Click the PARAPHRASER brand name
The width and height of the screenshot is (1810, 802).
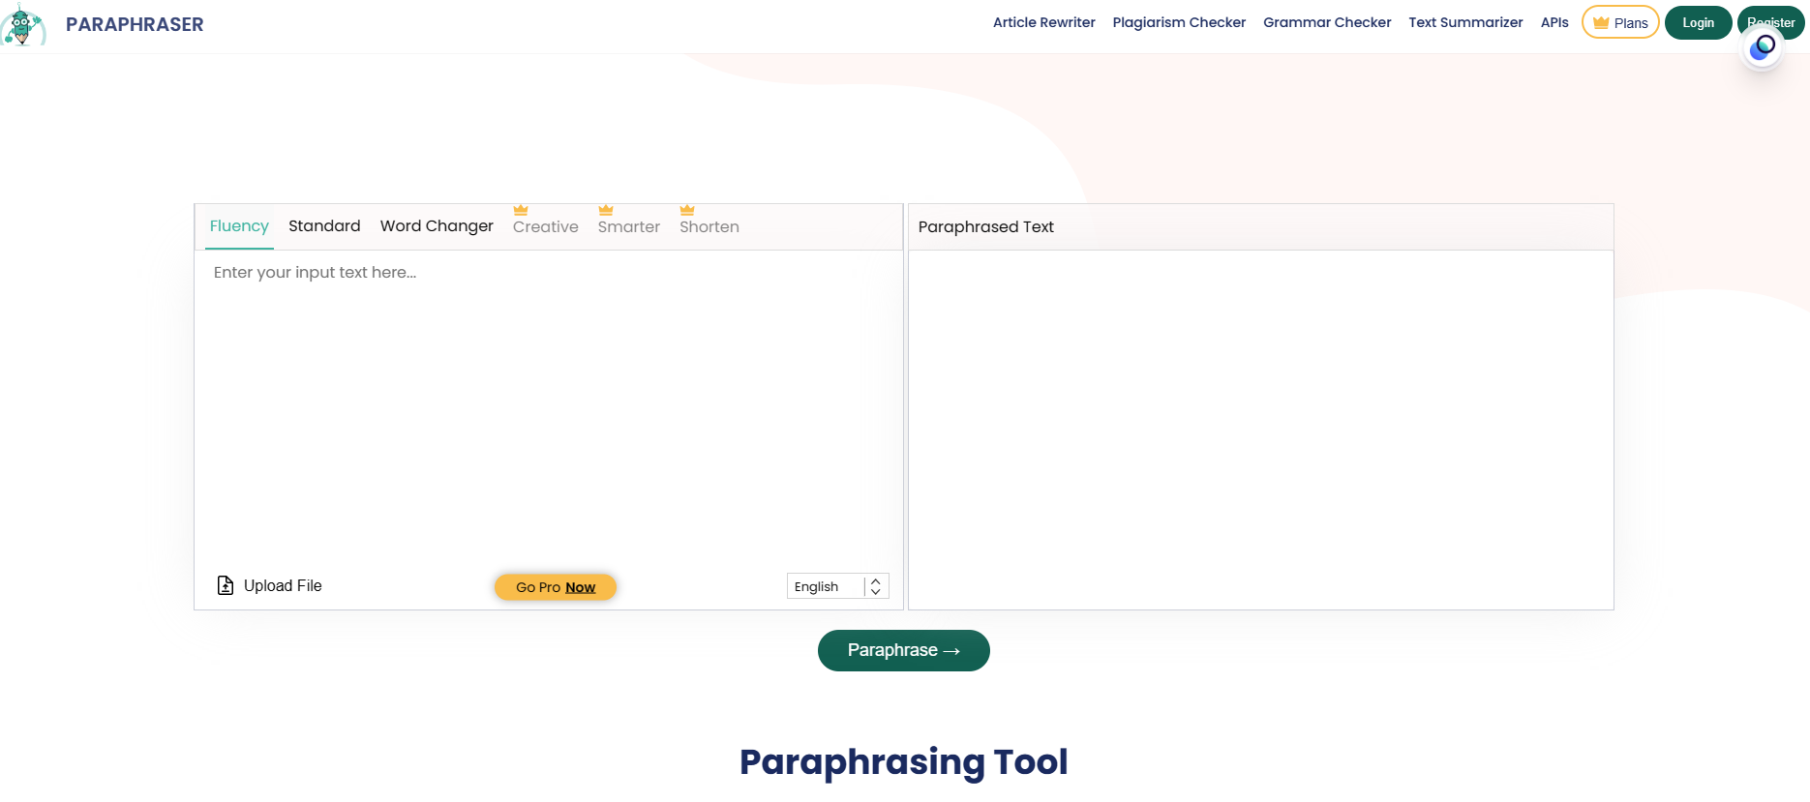click(x=135, y=24)
